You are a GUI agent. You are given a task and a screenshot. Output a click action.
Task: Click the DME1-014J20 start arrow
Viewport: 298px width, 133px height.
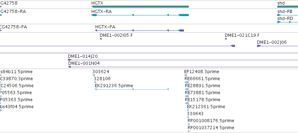pyautogui.click(x=70, y=60)
